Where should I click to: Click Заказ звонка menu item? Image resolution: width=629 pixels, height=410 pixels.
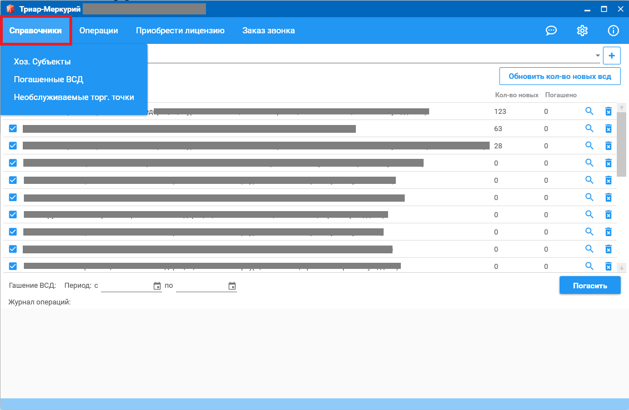(x=268, y=31)
